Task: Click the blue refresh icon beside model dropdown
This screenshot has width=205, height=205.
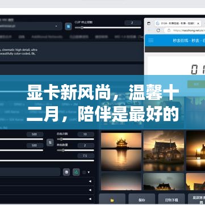Action: (68, 26)
